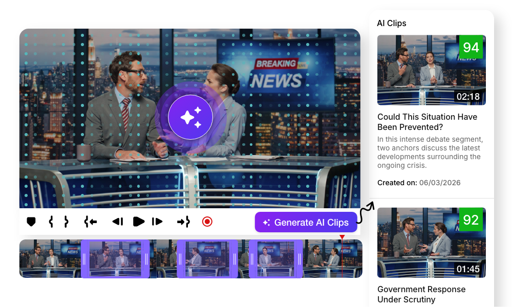The height and width of the screenshot is (307, 512).
Task: Select the second purple highlighted timeline segment
Action: pos(207,259)
